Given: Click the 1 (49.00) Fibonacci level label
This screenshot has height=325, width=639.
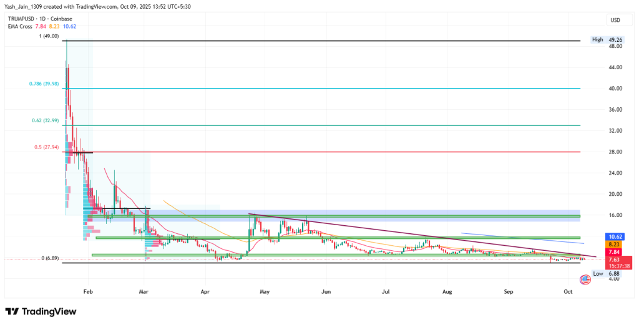Looking at the screenshot, I should (48, 36).
